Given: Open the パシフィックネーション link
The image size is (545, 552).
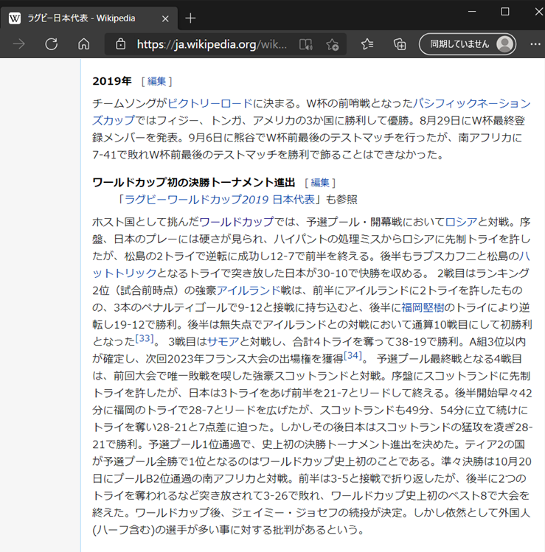Looking at the screenshot, I should pyautogui.click(x=471, y=103).
